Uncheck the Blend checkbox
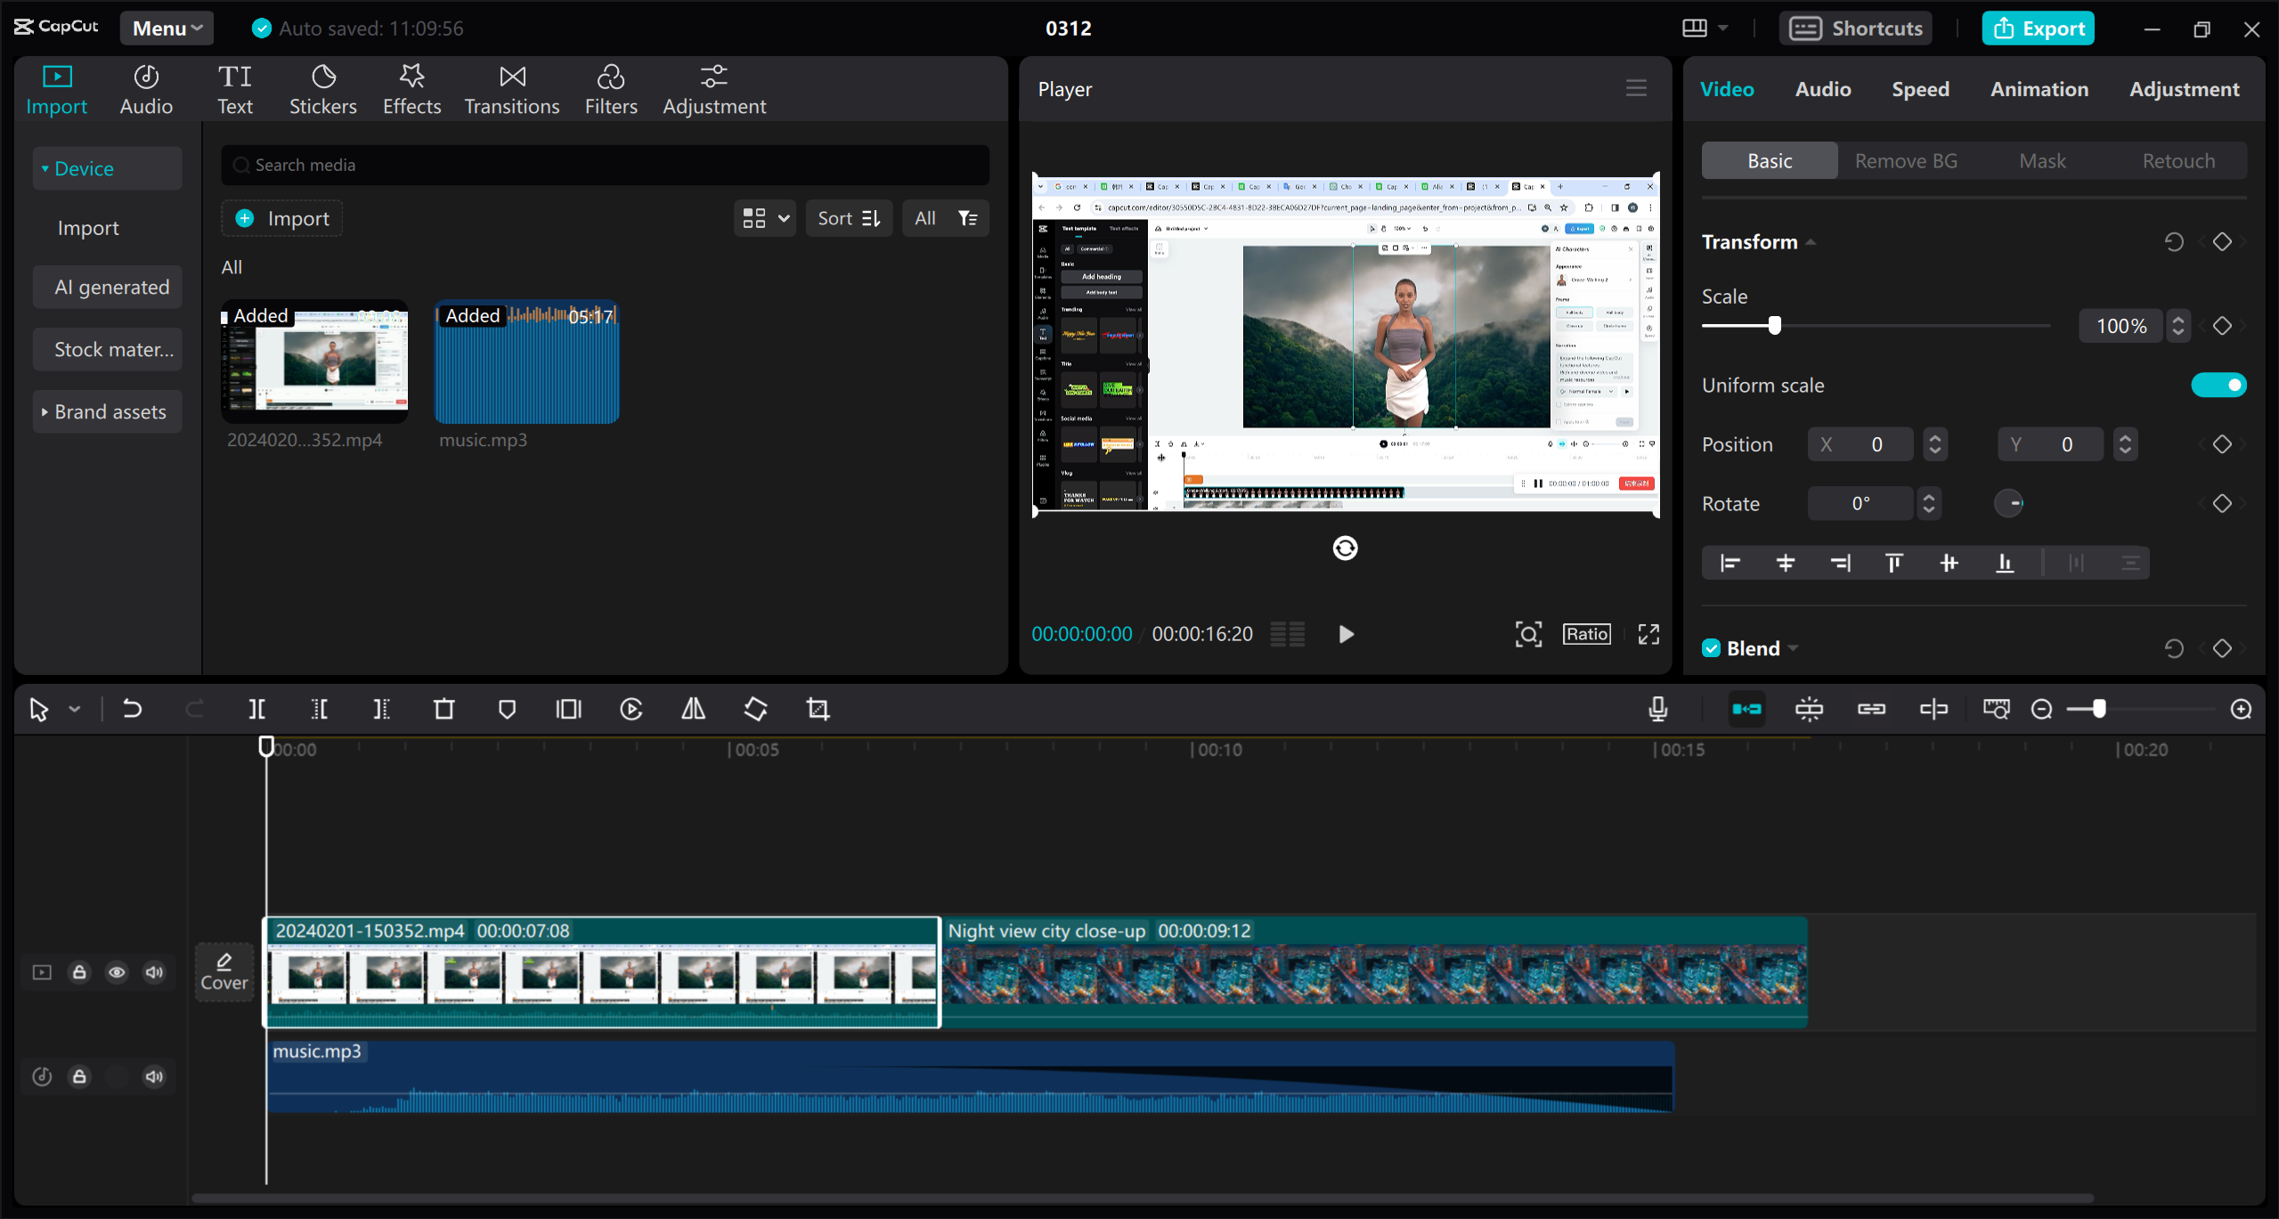This screenshot has height=1219, width=2279. pos(1712,647)
